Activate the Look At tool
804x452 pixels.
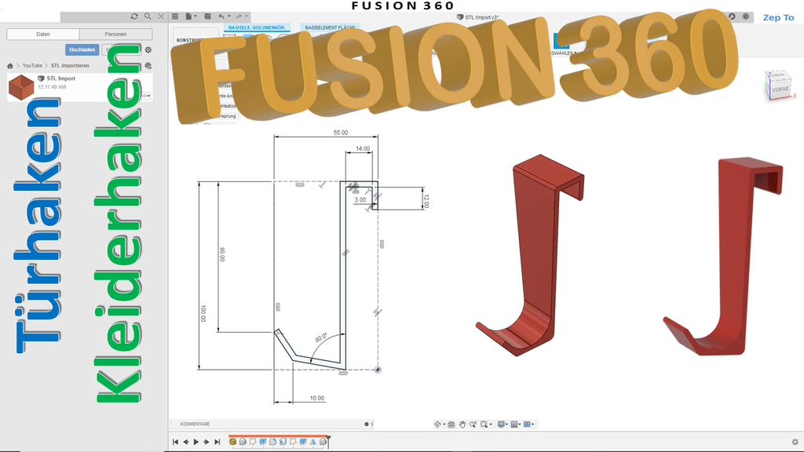coord(451,425)
